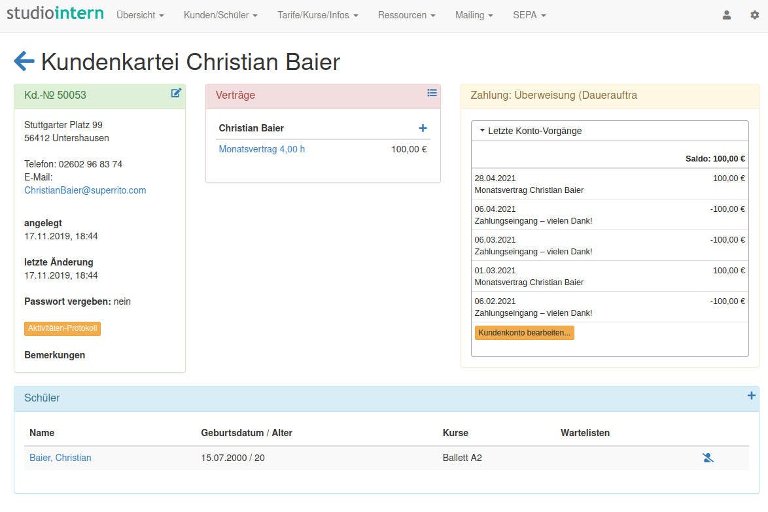Viewport: 768px width, 512px height.
Task: Click the Zahlung: Überweisung panel header
Action: click(610, 96)
